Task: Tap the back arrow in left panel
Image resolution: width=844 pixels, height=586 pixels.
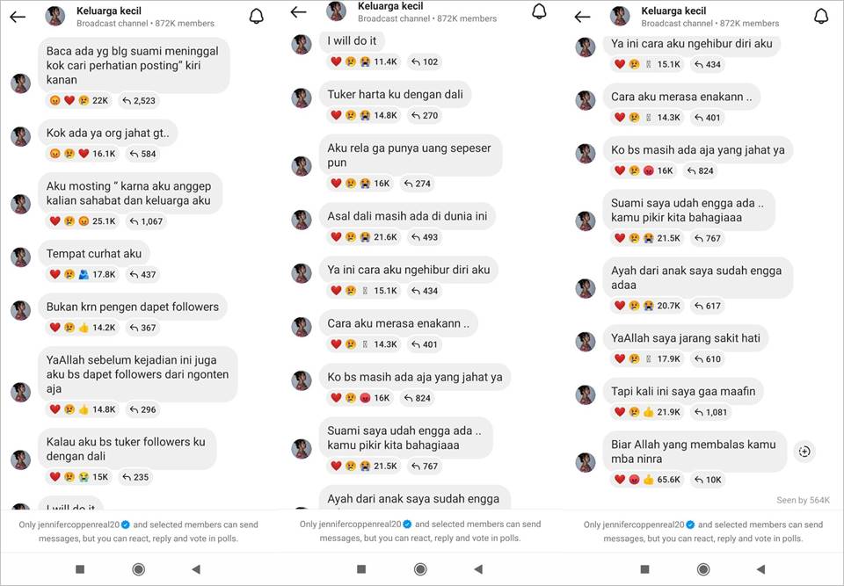Action: [x=18, y=18]
